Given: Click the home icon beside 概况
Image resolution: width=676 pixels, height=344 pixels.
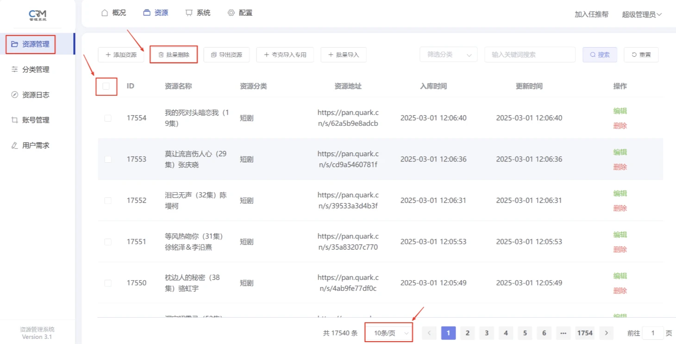Looking at the screenshot, I should [104, 12].
